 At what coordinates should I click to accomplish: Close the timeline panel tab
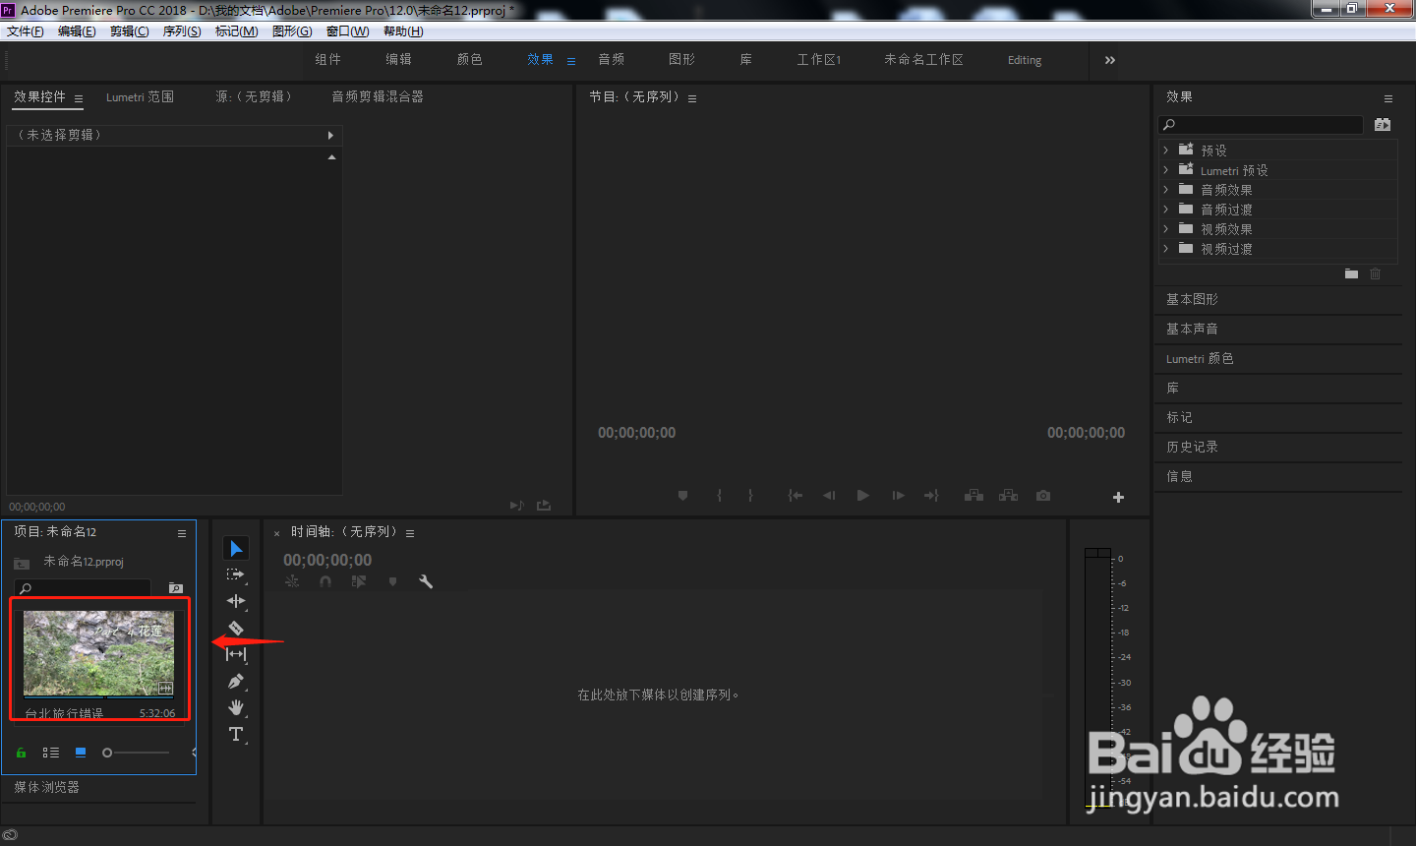(x=276, y=533)
